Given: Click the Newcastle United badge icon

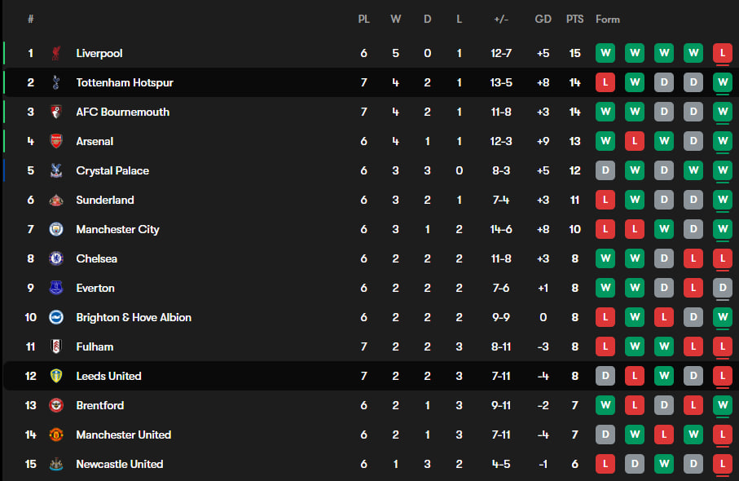Looking at the screenshot, I should [x=56, y=464].
